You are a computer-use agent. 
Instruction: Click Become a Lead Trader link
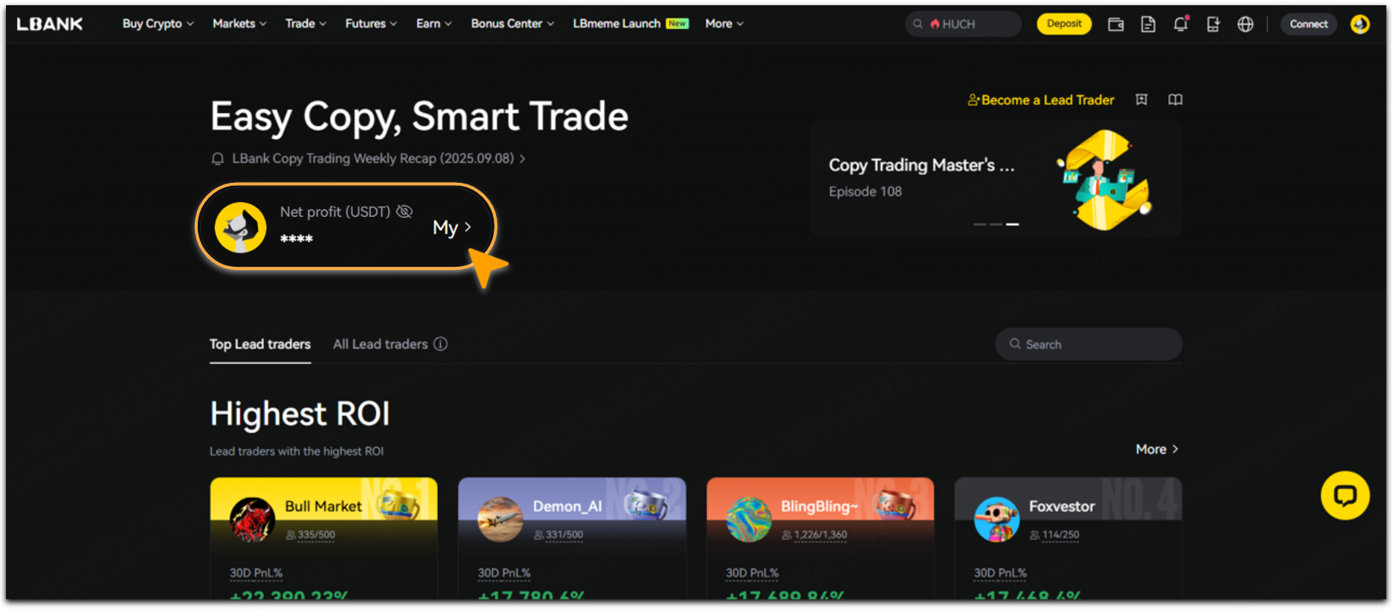point(1040,100)
